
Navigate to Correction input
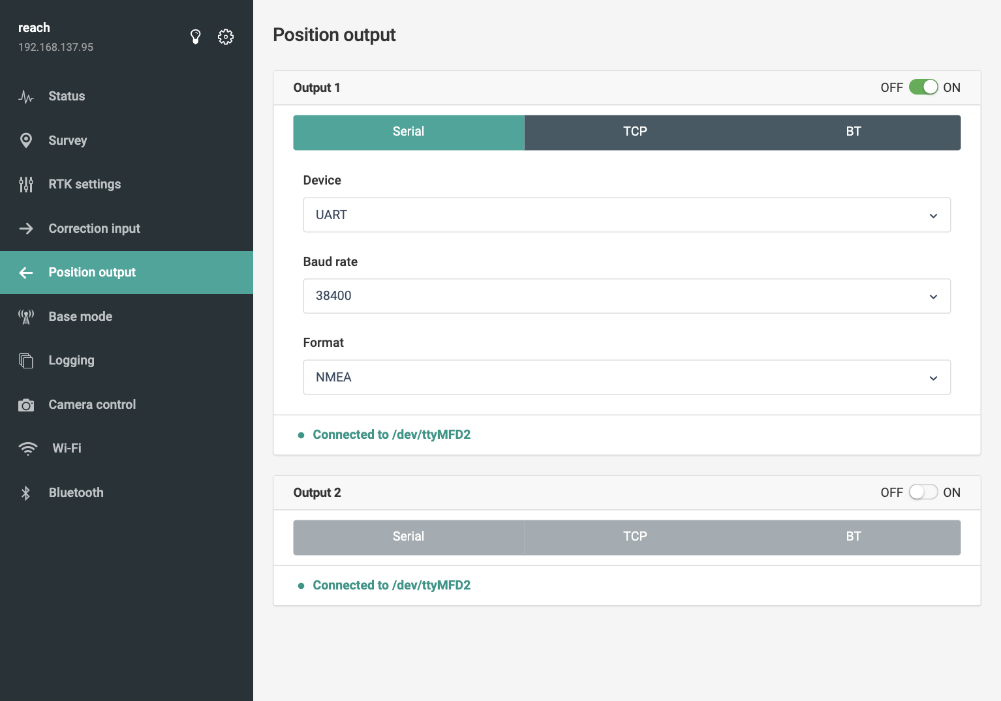[127, 228]
